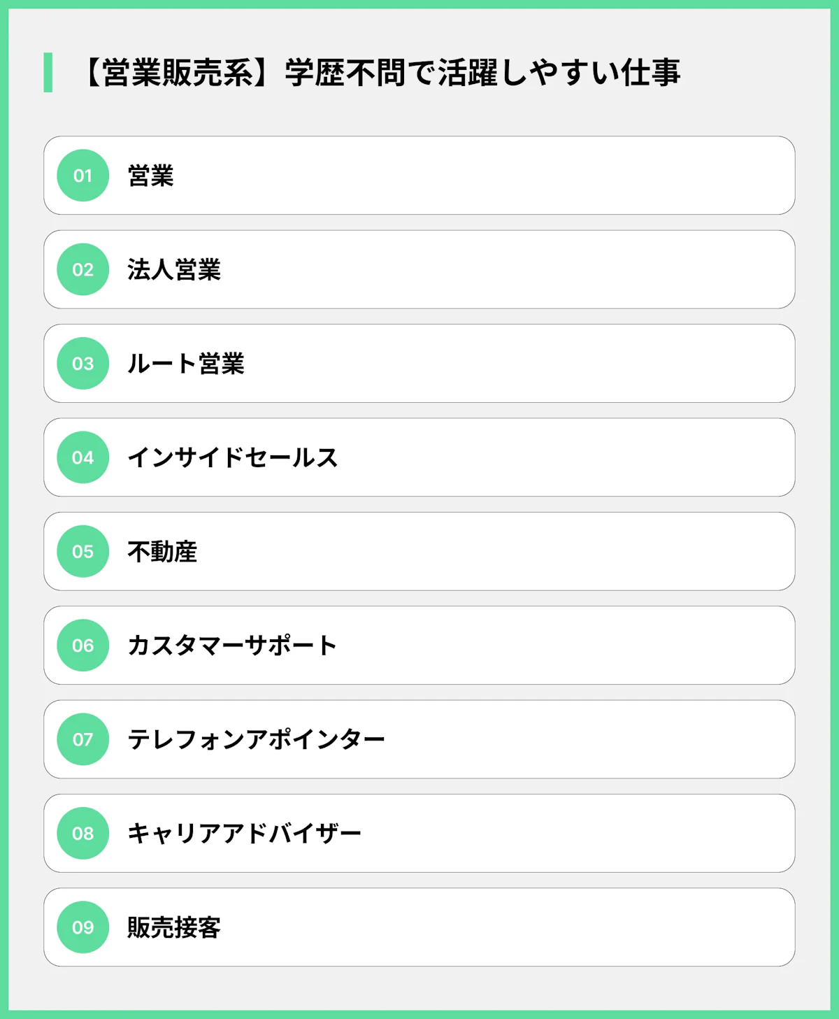
Task: Click the 09 numbered circle icon
Action: pyautogui.click(x=83, y=927)
